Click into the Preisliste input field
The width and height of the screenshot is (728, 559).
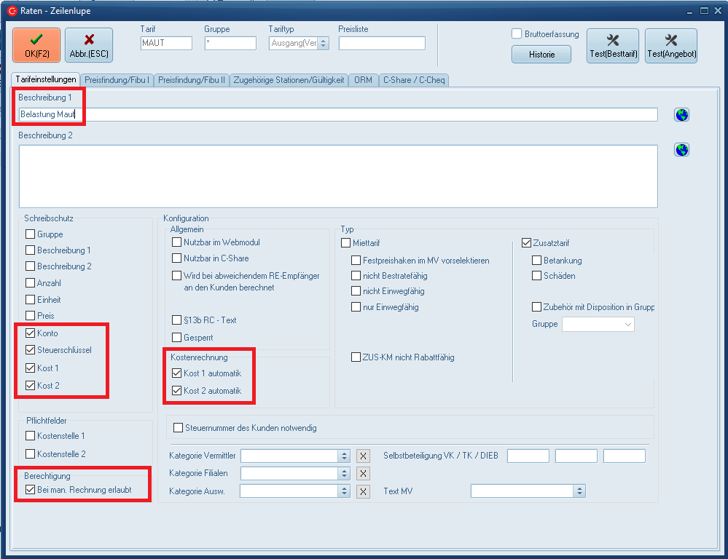[x=381, y=44]
